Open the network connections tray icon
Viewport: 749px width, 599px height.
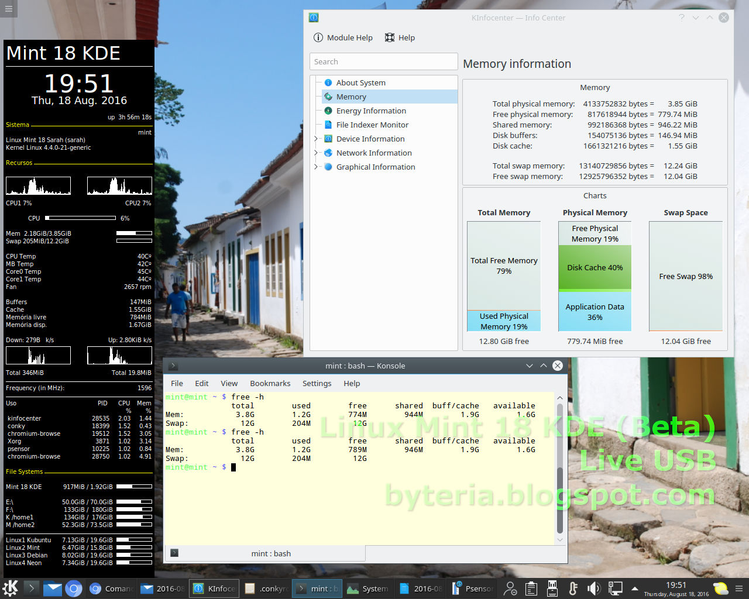coord(615,588)
